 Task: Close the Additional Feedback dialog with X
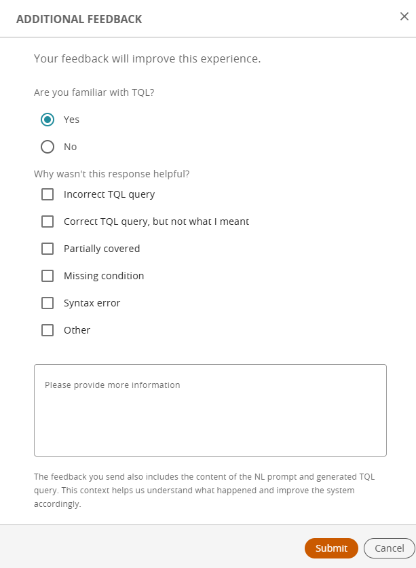click(404, 17)
